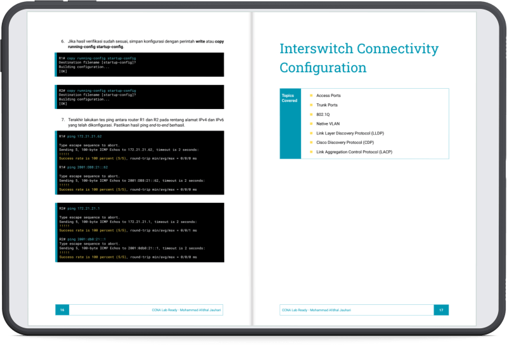Viewport: 507px width, 346px height.
Task: Click the bullet next to Link Layer Discovery Protocol
Action: point(311,134)
